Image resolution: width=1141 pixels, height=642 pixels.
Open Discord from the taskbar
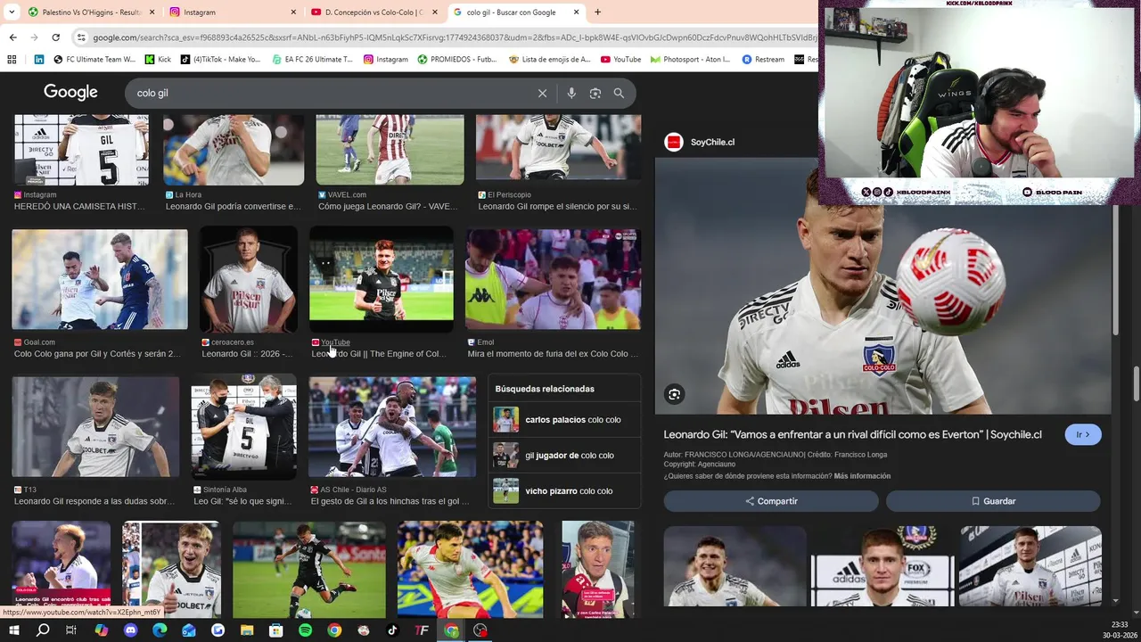131,630
